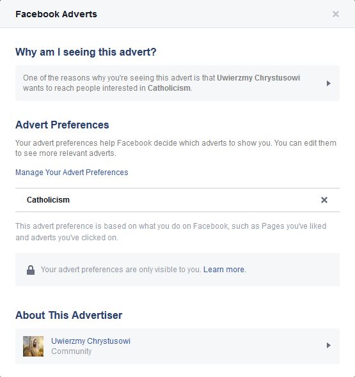Click the About This Advertiser heading
The width and height of the screenshot is (355, 377).
(x=69, y=315)
